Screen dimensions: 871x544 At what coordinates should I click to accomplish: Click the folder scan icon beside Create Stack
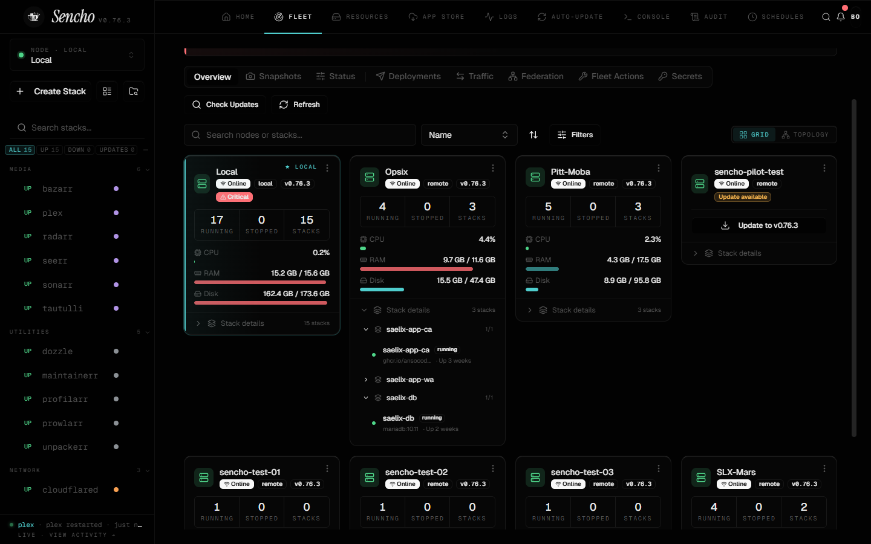[134, 91]
